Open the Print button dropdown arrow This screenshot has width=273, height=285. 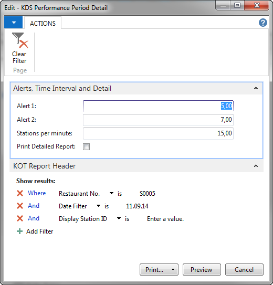pyautogui.click(x=173, y=270)
